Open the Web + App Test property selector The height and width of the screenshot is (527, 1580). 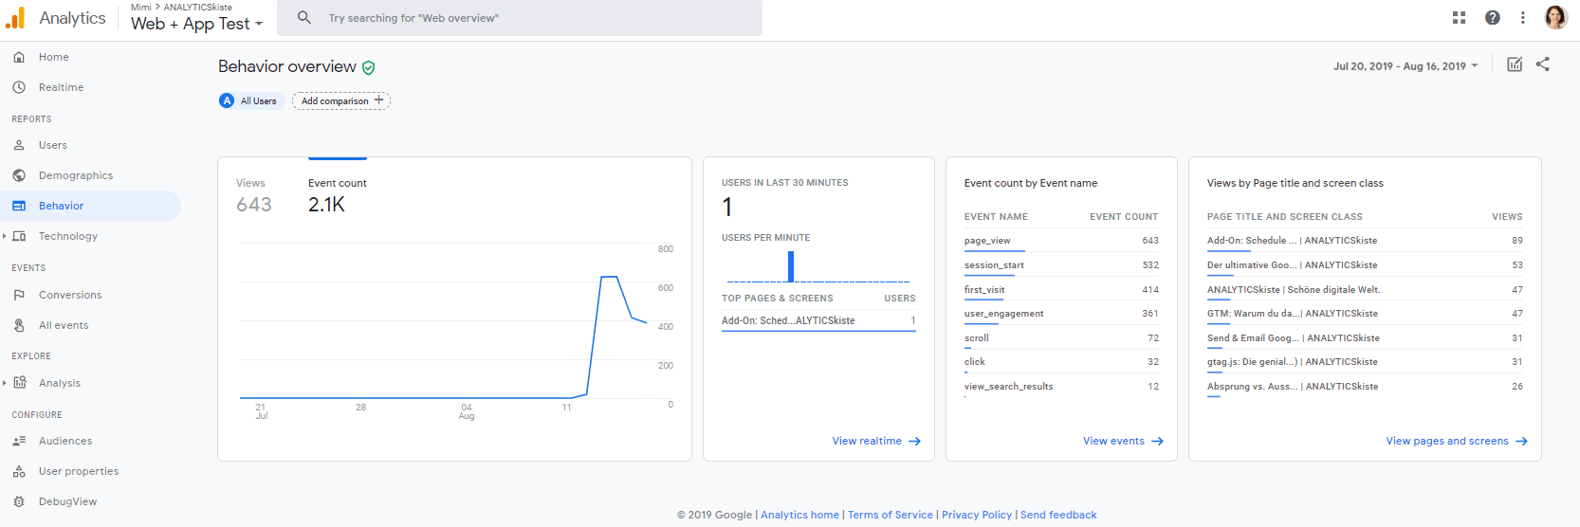[196, 24]
